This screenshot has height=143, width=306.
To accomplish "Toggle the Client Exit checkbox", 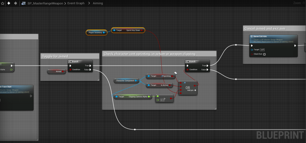I will [264, 54].
